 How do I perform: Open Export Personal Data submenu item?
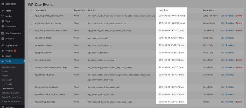click(x=11, y=97)
